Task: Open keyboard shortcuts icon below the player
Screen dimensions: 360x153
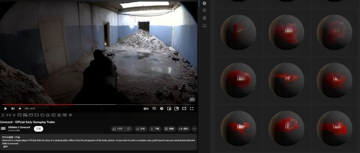Action: (65, 115)
